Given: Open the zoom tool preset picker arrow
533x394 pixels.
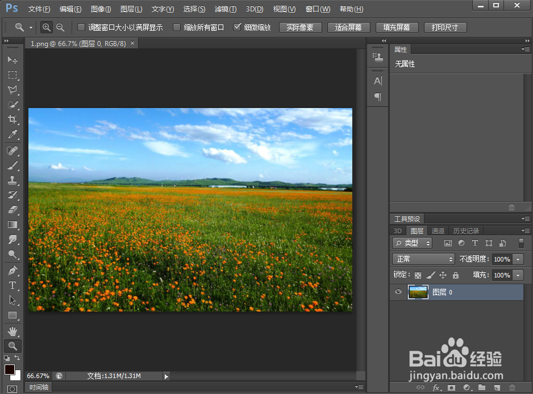Looking at the screenshot, I should click(31, 27).
